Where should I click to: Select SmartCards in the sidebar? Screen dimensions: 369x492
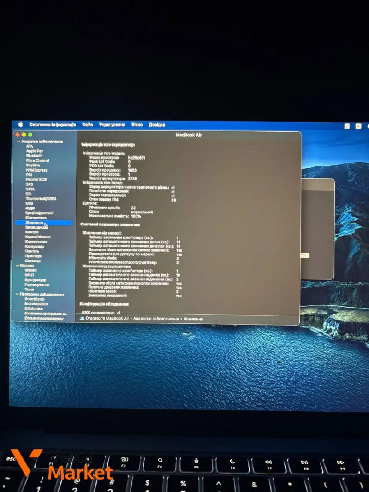35,299
